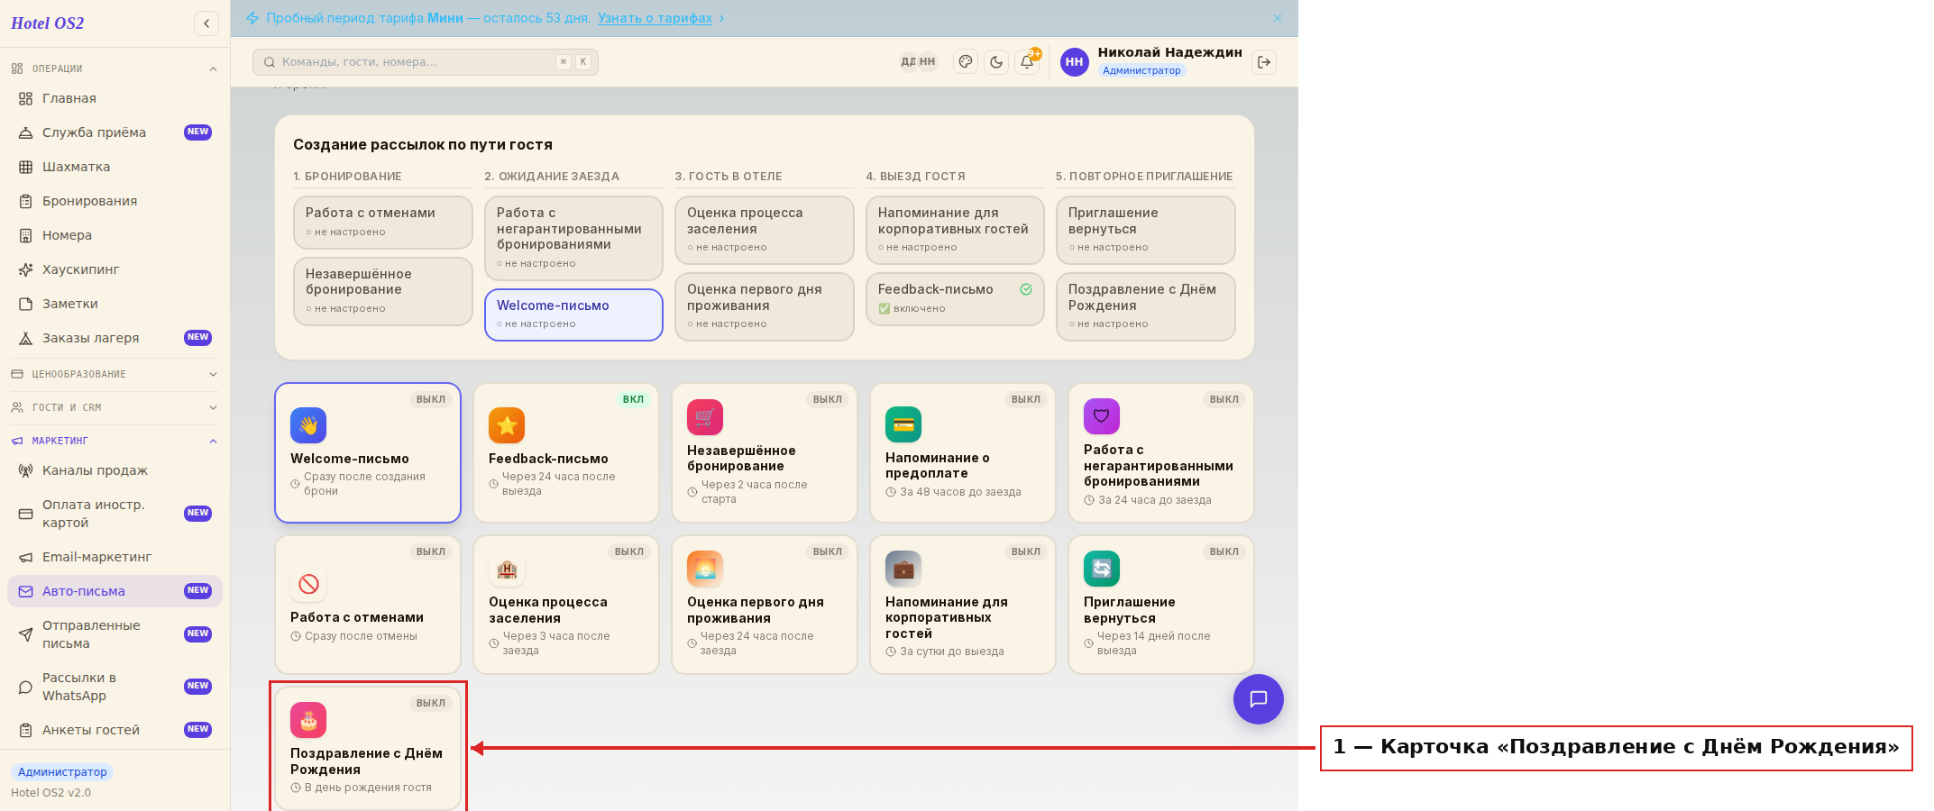Viewport: 1934px width, 811px height.
Task: Collapse the ОПЕРАЦИИ sidebar section
Action: tap(115, 68)
